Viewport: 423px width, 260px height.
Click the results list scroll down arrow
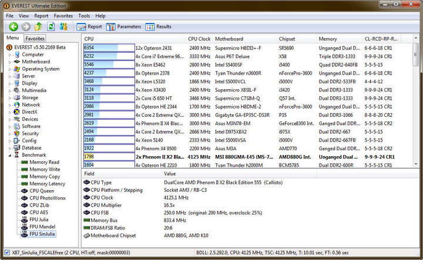coord(416,164)
